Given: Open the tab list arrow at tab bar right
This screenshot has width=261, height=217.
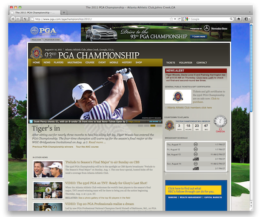Looking at the screenshot, I should (250, 12).
